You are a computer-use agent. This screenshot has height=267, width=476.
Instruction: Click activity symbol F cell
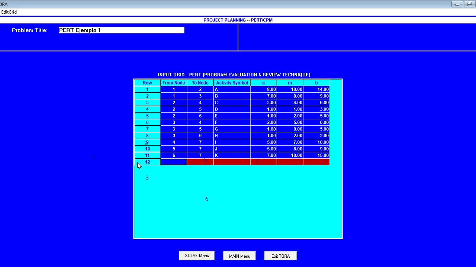tap(232, 122)
